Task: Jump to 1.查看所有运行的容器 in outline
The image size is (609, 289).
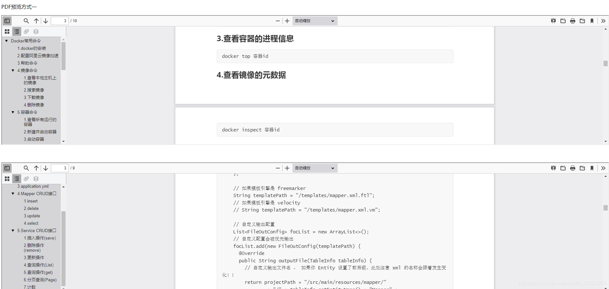Action: (40, 122)
